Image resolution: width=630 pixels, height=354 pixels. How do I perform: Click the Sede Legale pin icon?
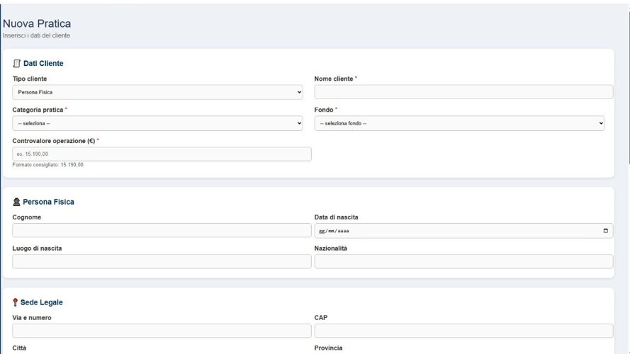(x=16, y=302)
